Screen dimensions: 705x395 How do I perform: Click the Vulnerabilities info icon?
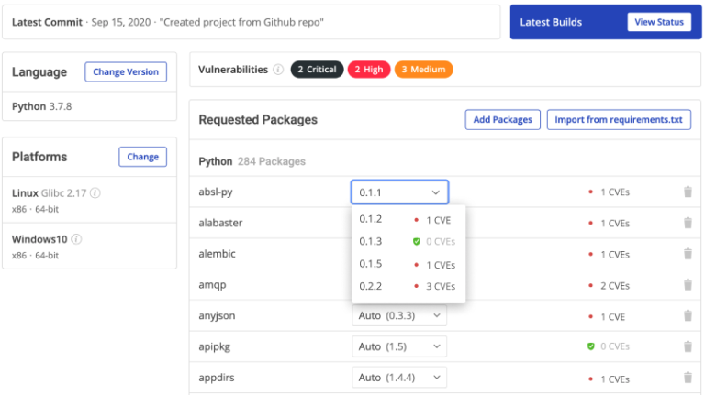coord(278,70)
